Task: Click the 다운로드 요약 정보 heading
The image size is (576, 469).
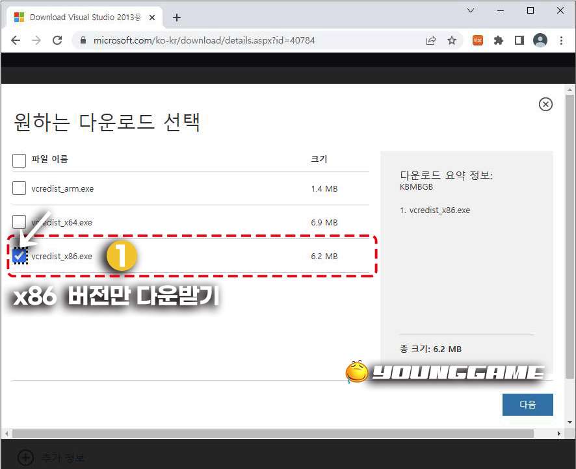Action: point(446,175)
